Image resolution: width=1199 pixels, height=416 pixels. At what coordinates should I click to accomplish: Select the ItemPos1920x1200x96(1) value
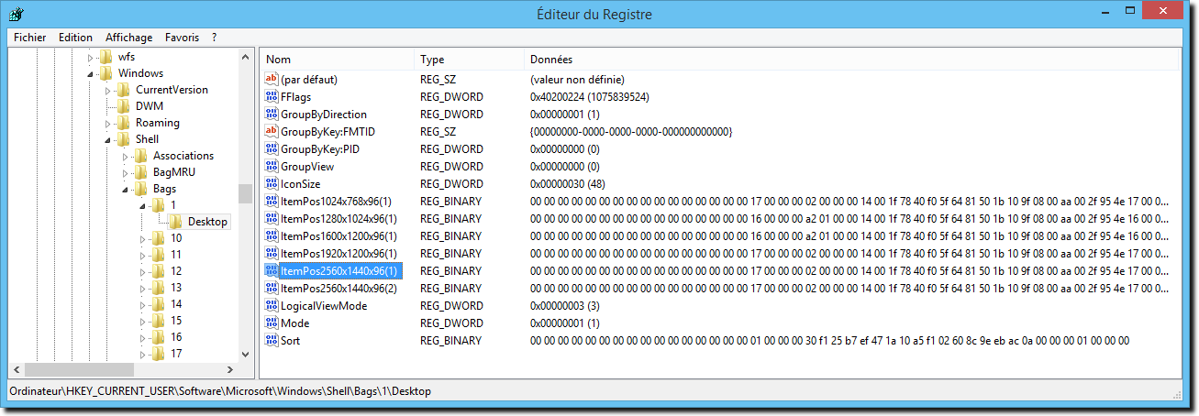click(x=339, y=254)
